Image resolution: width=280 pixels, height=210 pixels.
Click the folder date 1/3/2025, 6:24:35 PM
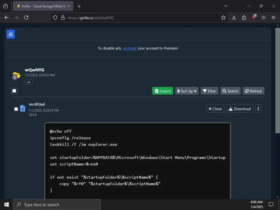pyautogui.click(x=40, y=75)
